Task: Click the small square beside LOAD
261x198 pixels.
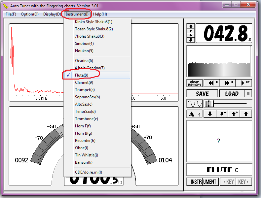Action: tap(248, 93)
